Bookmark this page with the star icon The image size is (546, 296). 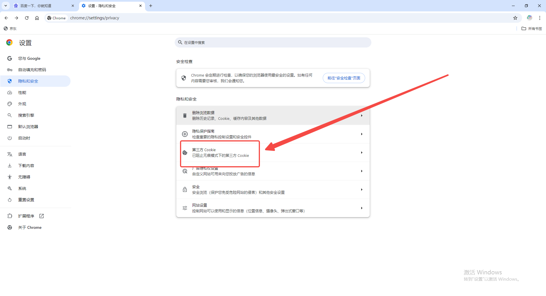[515, 18]
